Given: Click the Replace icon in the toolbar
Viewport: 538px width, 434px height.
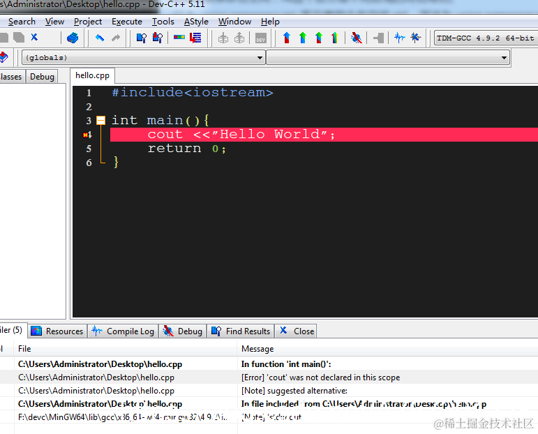Looking at the screenshot, I should [x=158, y=38].
